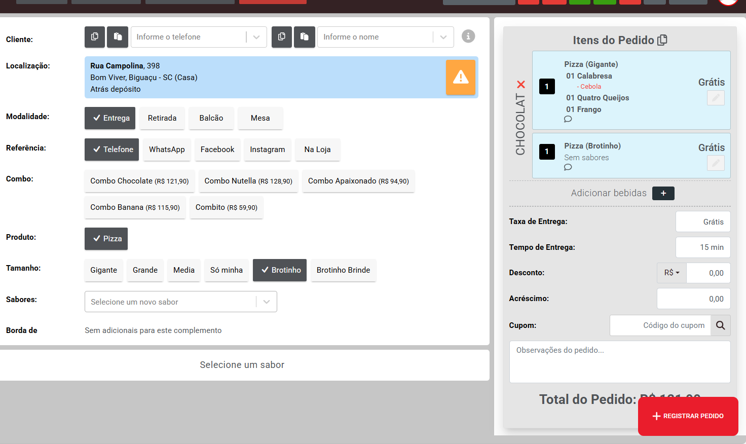Search coupon with magnifier icon
This screenshot has height=444, width=746.
720,325
